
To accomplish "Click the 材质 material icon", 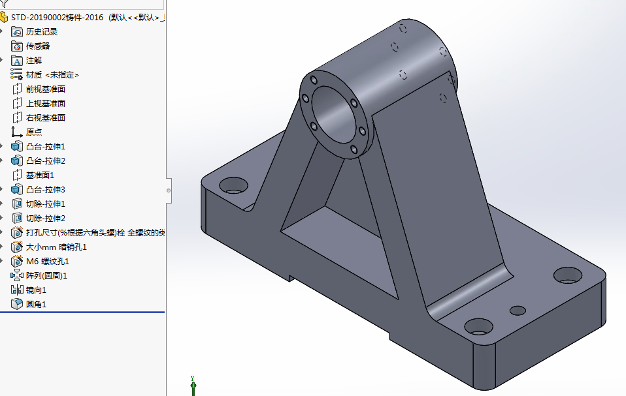I will [17, 75].
